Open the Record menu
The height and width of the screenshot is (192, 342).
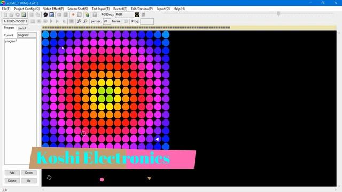click(x=120, y=9)
